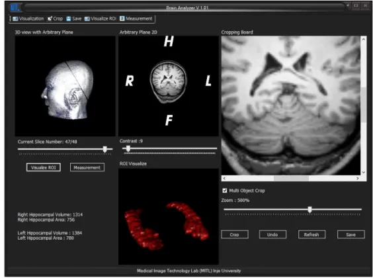The image size is (373, 278).
Task: Click the Cropping Board scroll down arrow
Action: (364, 172)
